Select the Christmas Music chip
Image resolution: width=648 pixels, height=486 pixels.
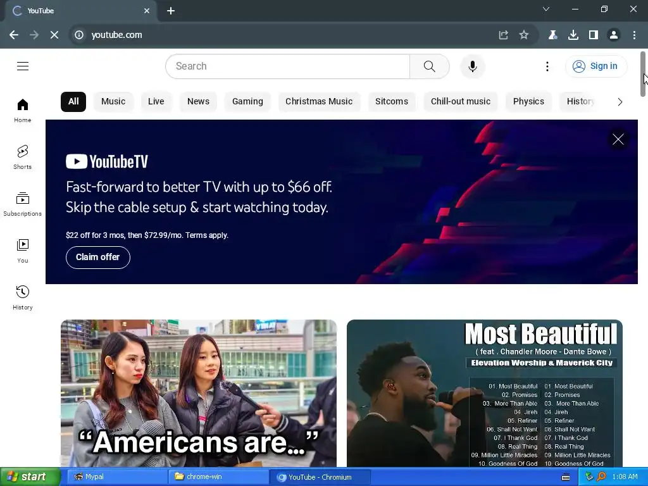[x=319, y=102]
